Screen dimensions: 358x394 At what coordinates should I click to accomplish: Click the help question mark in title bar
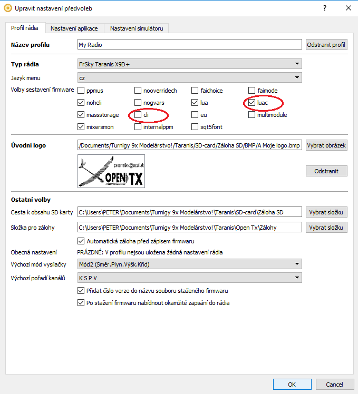point(324,8)
